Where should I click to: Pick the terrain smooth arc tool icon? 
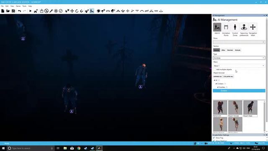coord(142,11)
